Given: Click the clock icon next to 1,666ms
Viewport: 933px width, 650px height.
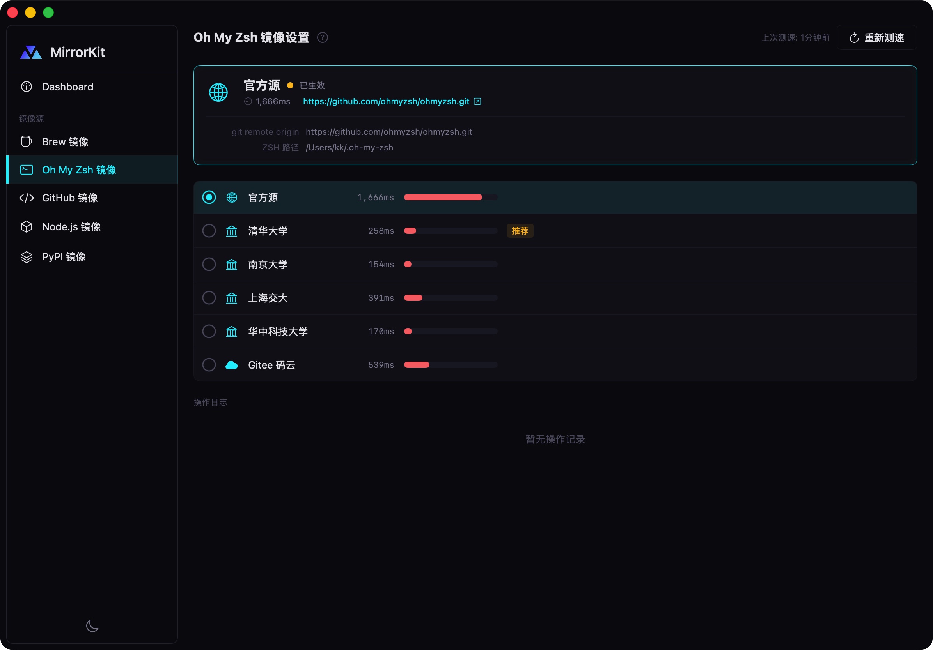Looking at the screenshot, I should 248,101.
